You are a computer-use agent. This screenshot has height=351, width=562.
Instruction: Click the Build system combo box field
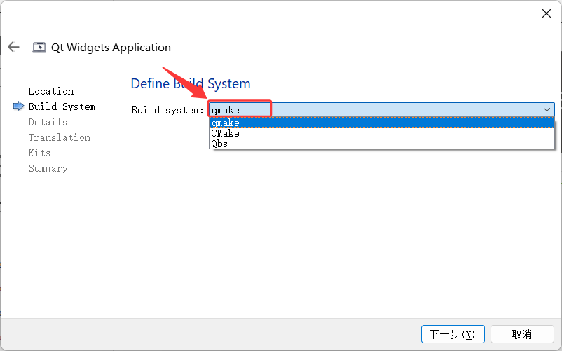tap(382, 109)
